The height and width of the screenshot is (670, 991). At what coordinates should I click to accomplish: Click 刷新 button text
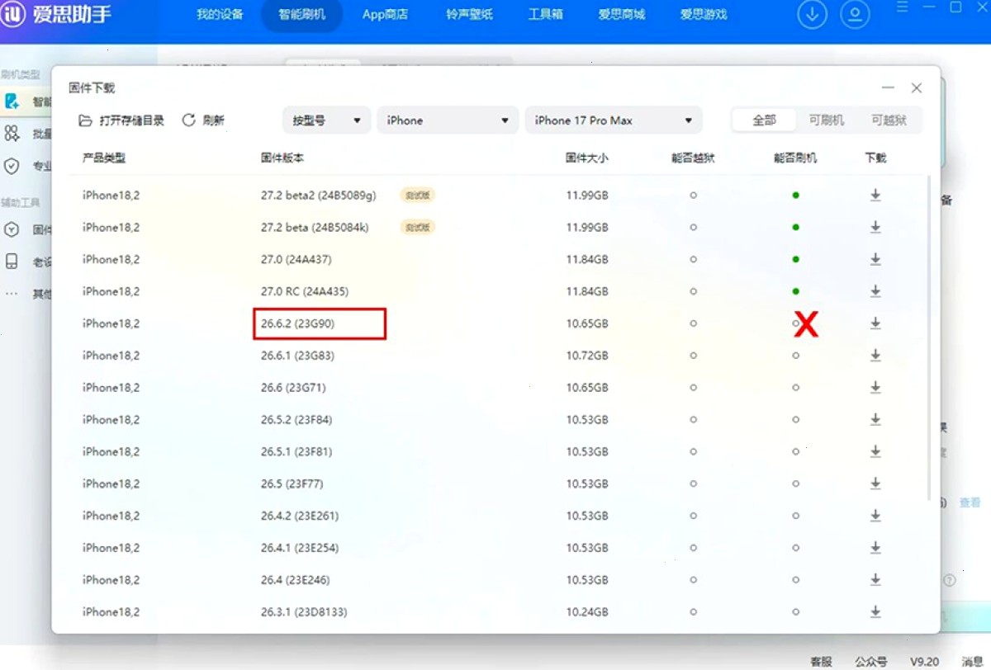tap(213, 120)
